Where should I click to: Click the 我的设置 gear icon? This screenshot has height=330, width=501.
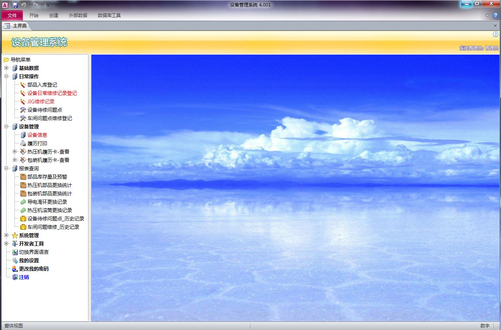(x=15, y=260)
